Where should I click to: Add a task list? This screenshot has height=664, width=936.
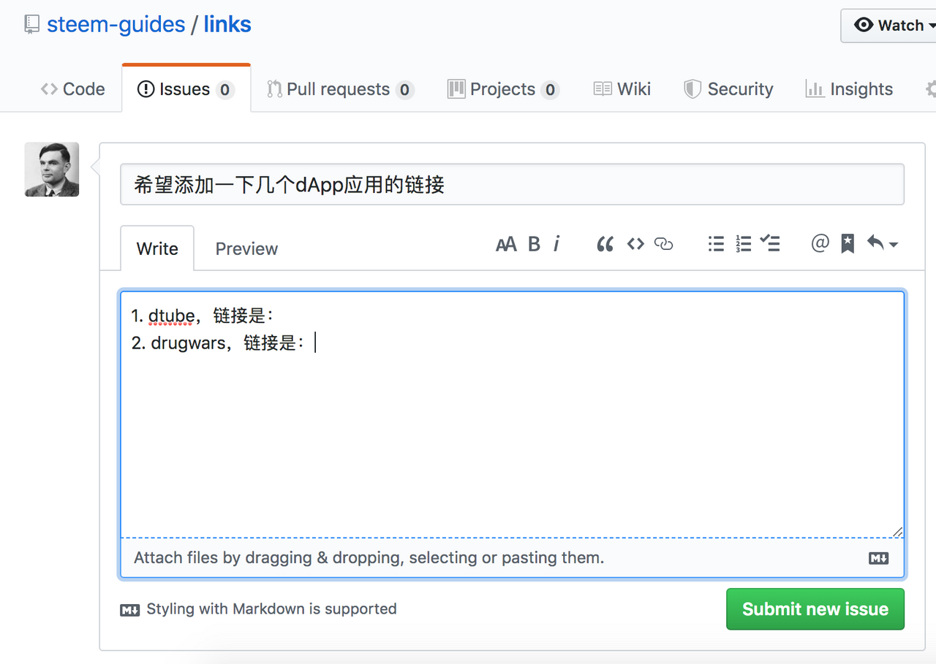pyautogui.click(x=770, y=244)
